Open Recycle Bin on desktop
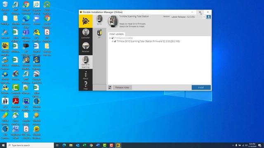This screenshot has height=148, width=264. (x=5, y=8)
